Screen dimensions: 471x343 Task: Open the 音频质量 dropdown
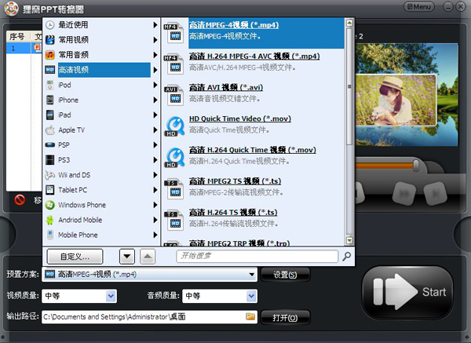pos(220,296)
